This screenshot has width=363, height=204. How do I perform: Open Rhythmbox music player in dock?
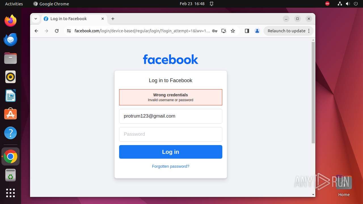(10, 77)
